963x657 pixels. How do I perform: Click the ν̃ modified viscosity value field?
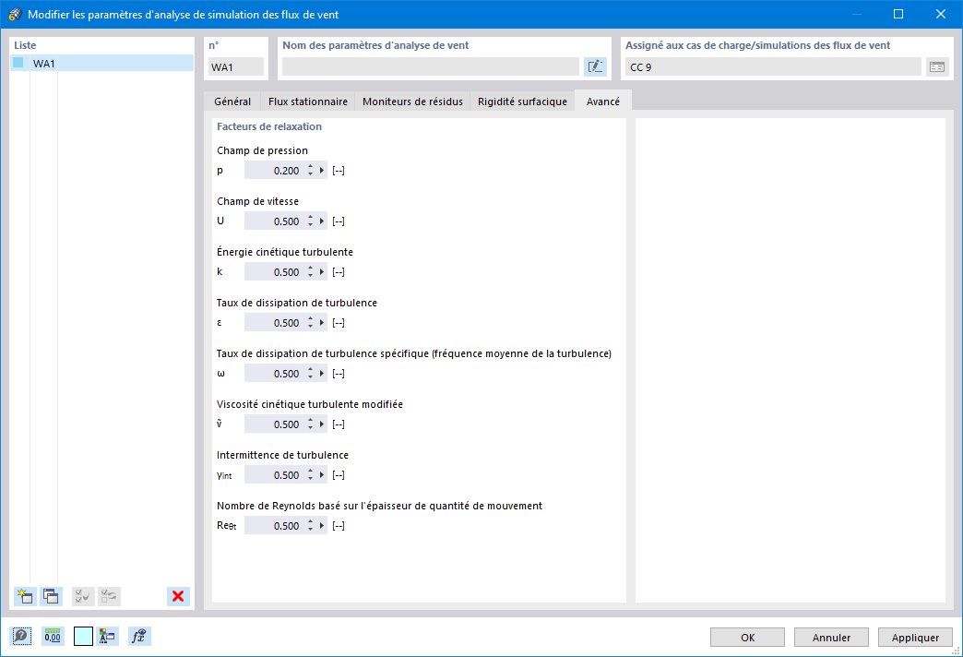273,424
